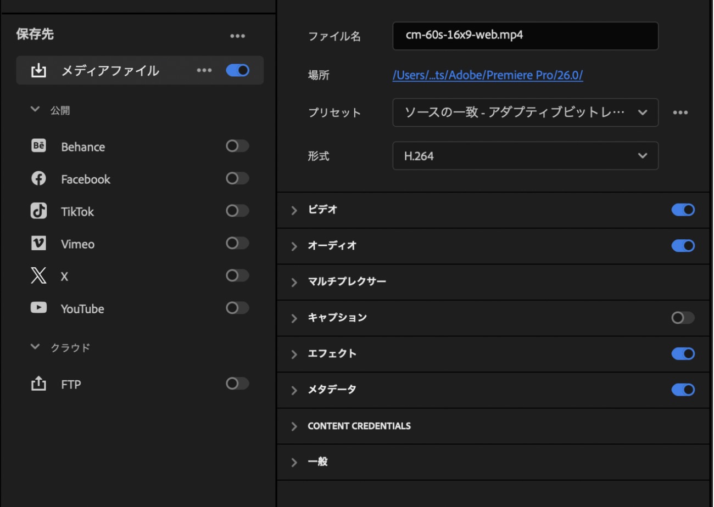Click the media file download icon
The height and width of the screenshot is (507, 714).
[x=38, y=71]
